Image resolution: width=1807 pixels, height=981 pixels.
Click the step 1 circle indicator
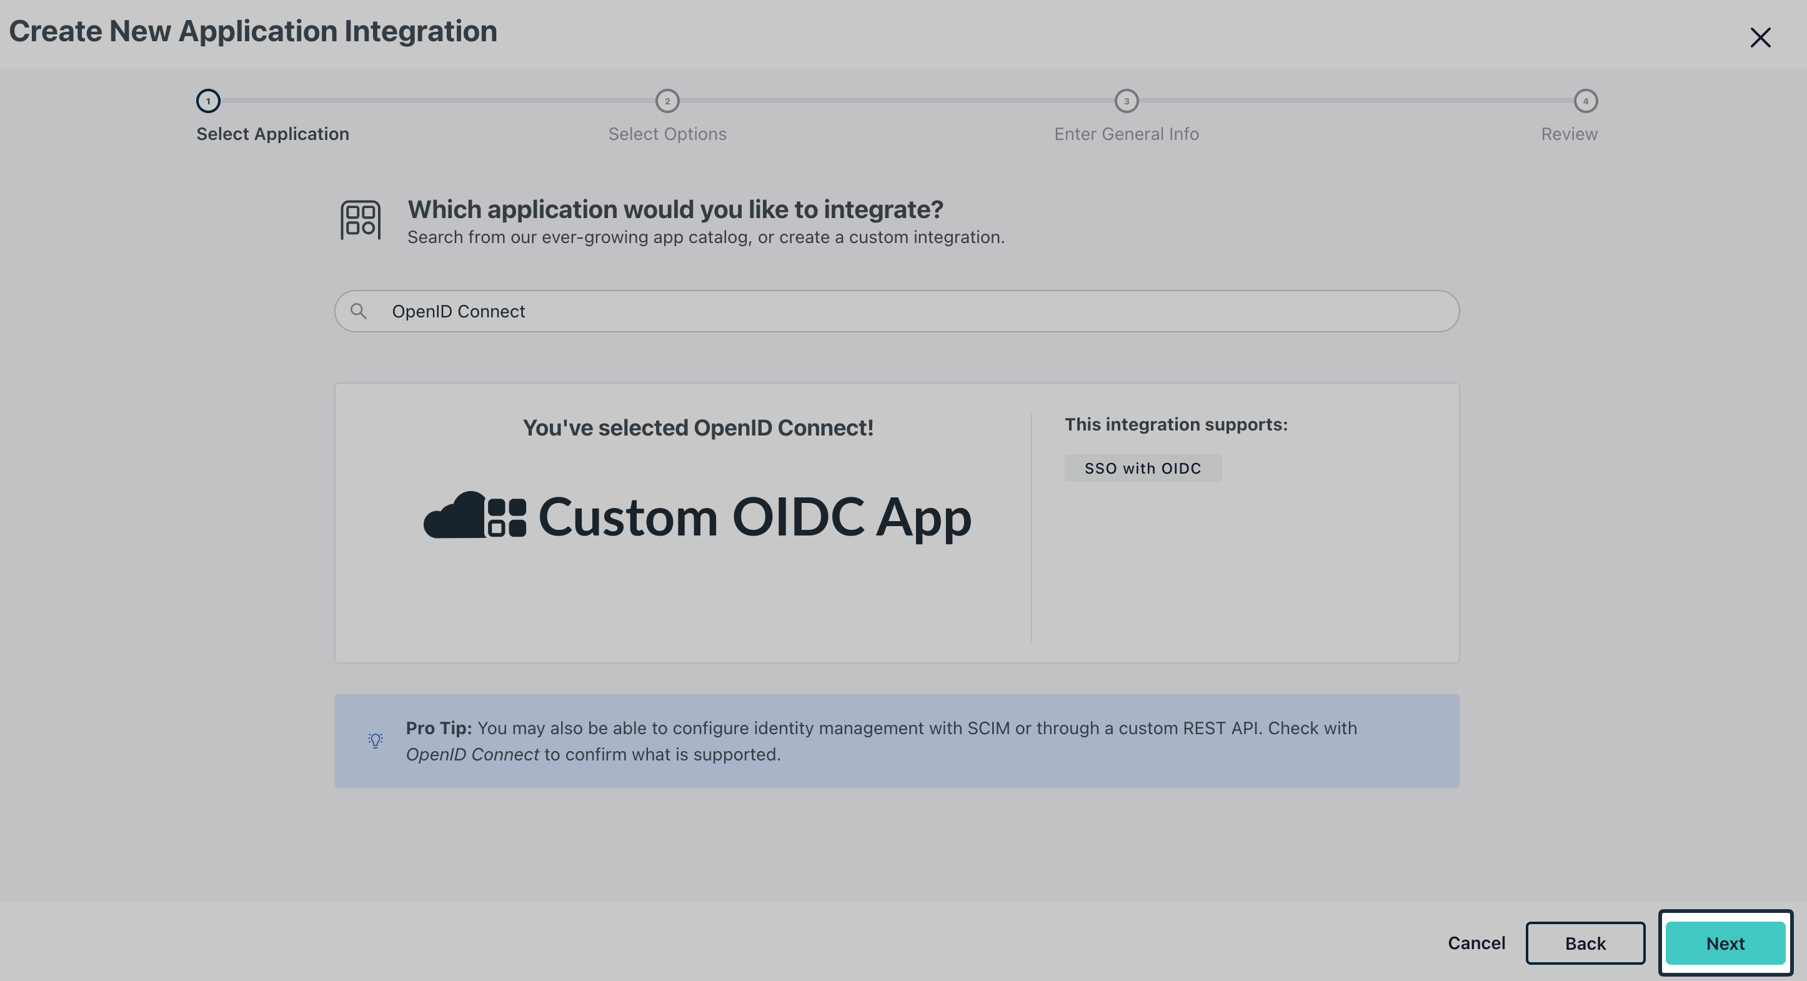(207, 101)
